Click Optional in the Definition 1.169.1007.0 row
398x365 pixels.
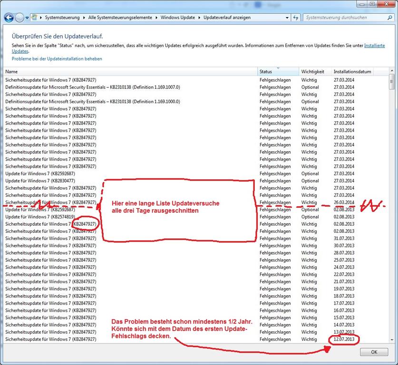pos(310,87)
